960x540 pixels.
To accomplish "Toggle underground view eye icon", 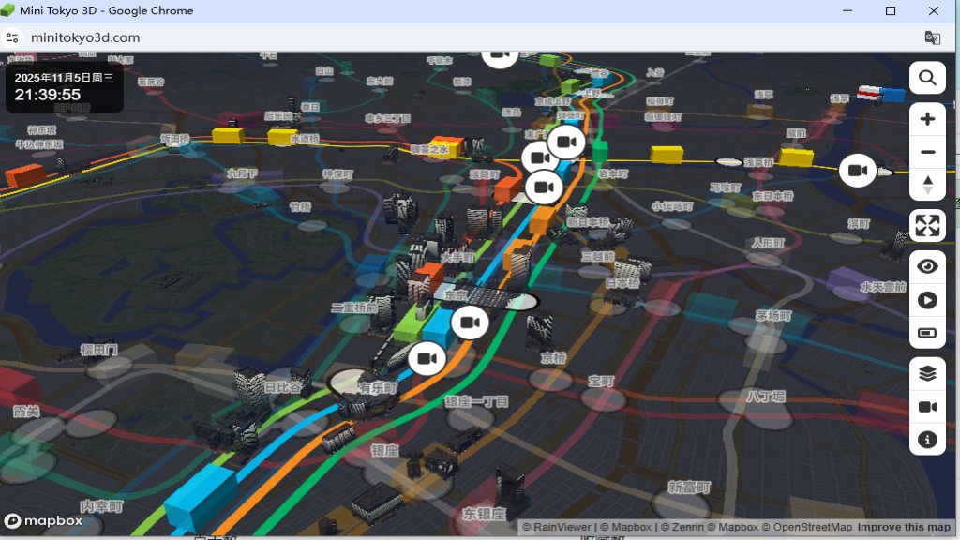I will click(x=927, y=267).
